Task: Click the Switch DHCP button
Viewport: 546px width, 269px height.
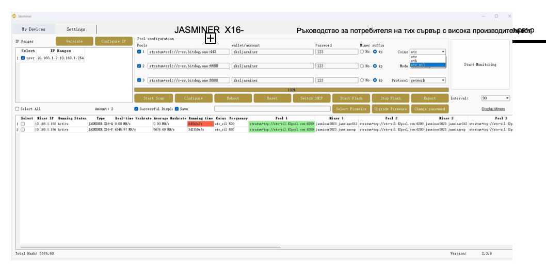Action: [x=312, y=98]
